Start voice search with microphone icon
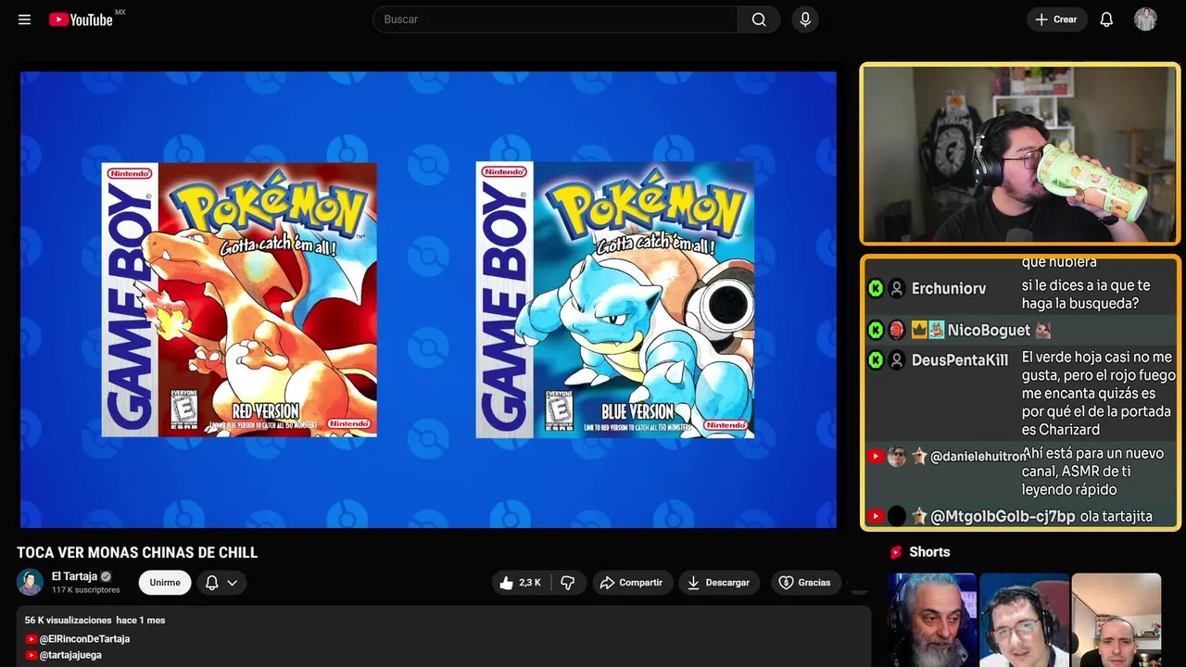 point(805,19)
